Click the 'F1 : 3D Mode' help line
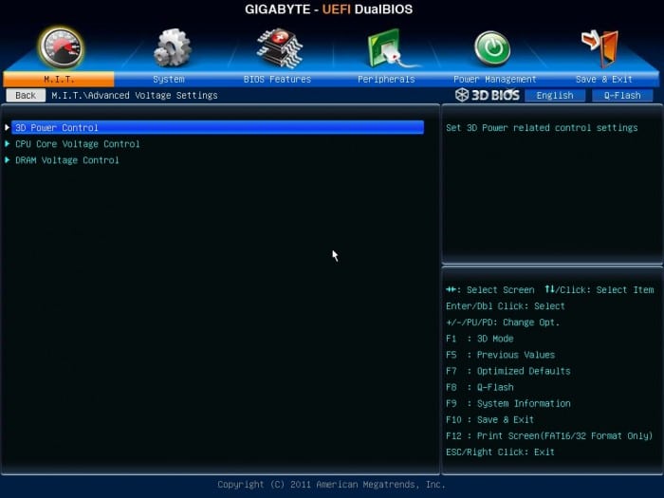Viewport: 664px width, 498px height. pyautogui.click(x=479, y=339)
